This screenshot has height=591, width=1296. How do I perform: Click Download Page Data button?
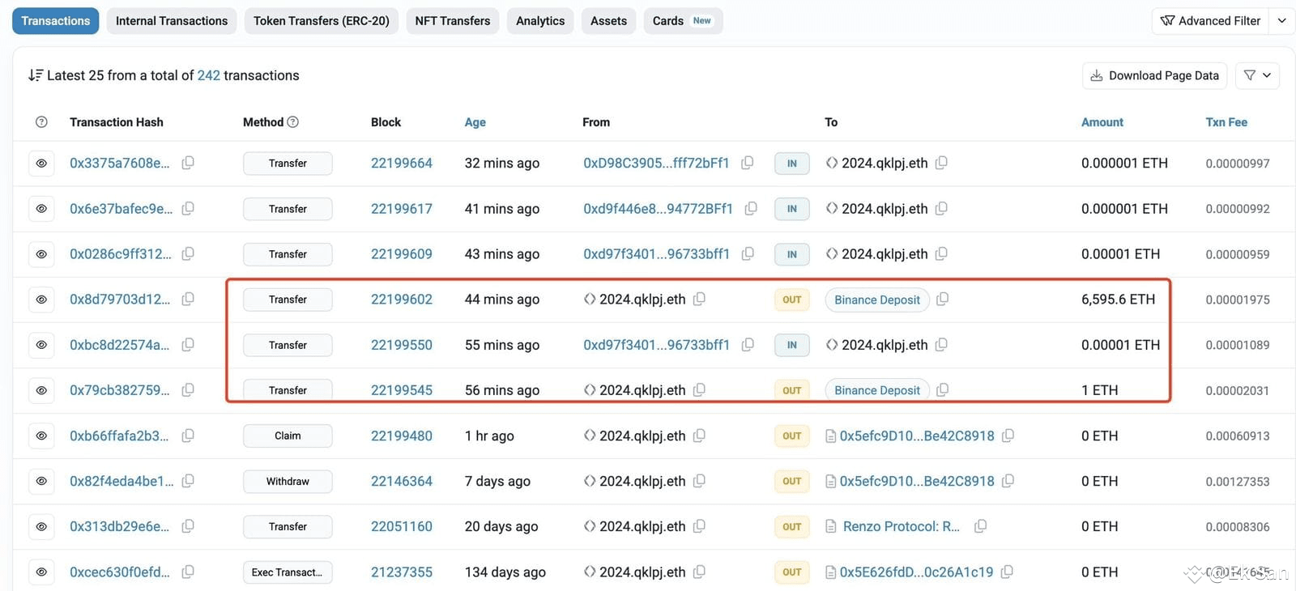(1154, 75)
